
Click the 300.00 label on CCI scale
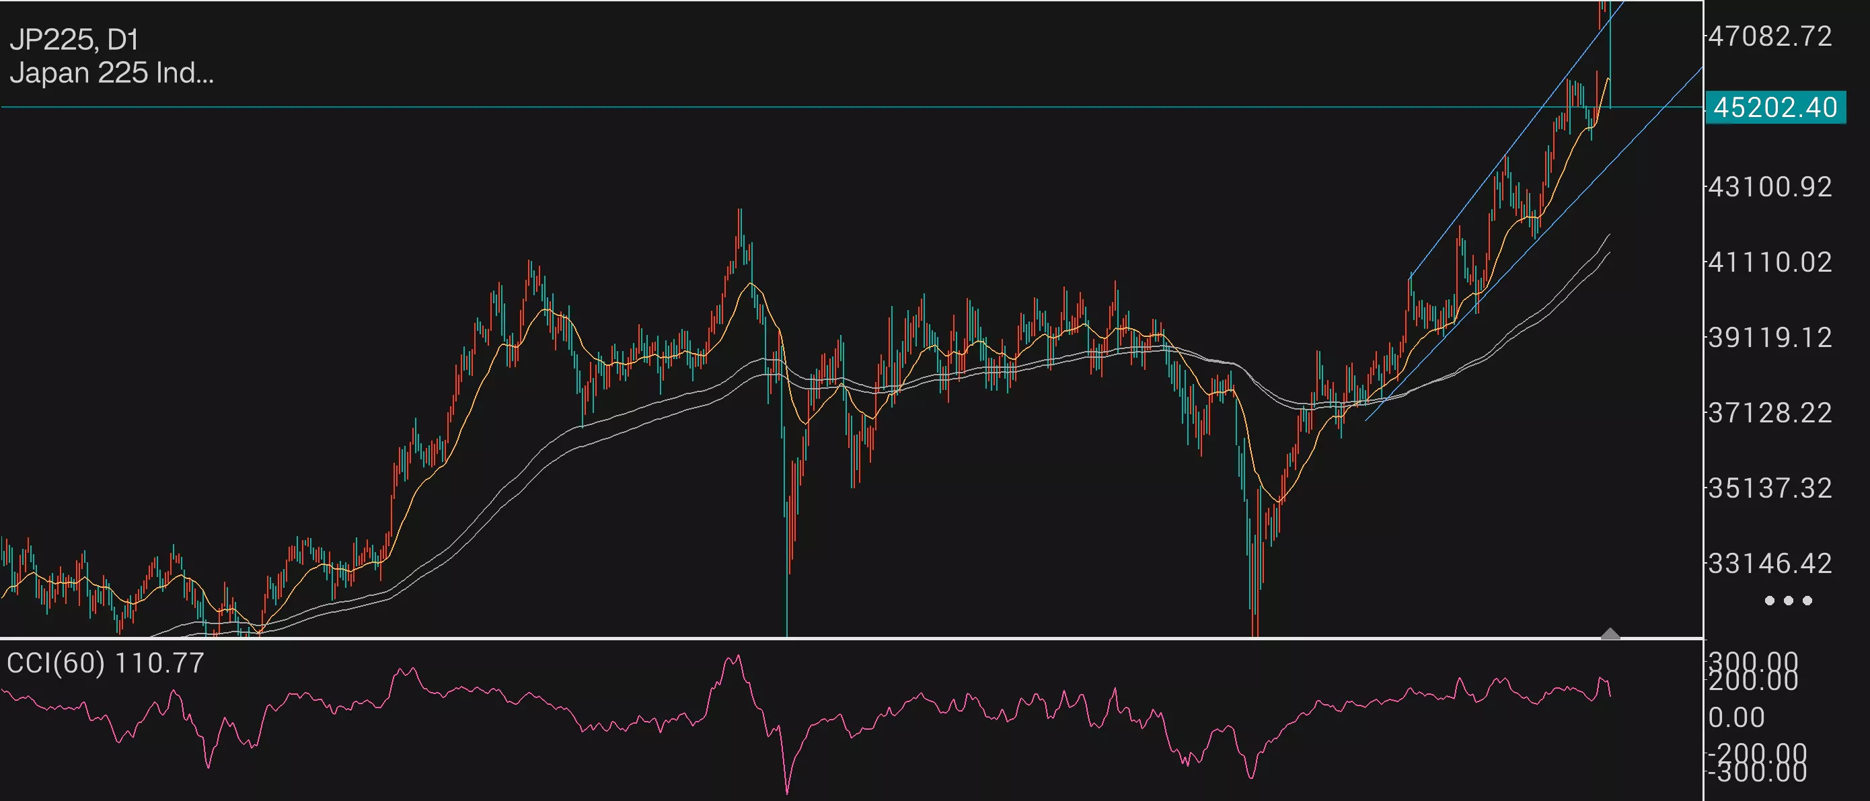(x=1753, y=659)
